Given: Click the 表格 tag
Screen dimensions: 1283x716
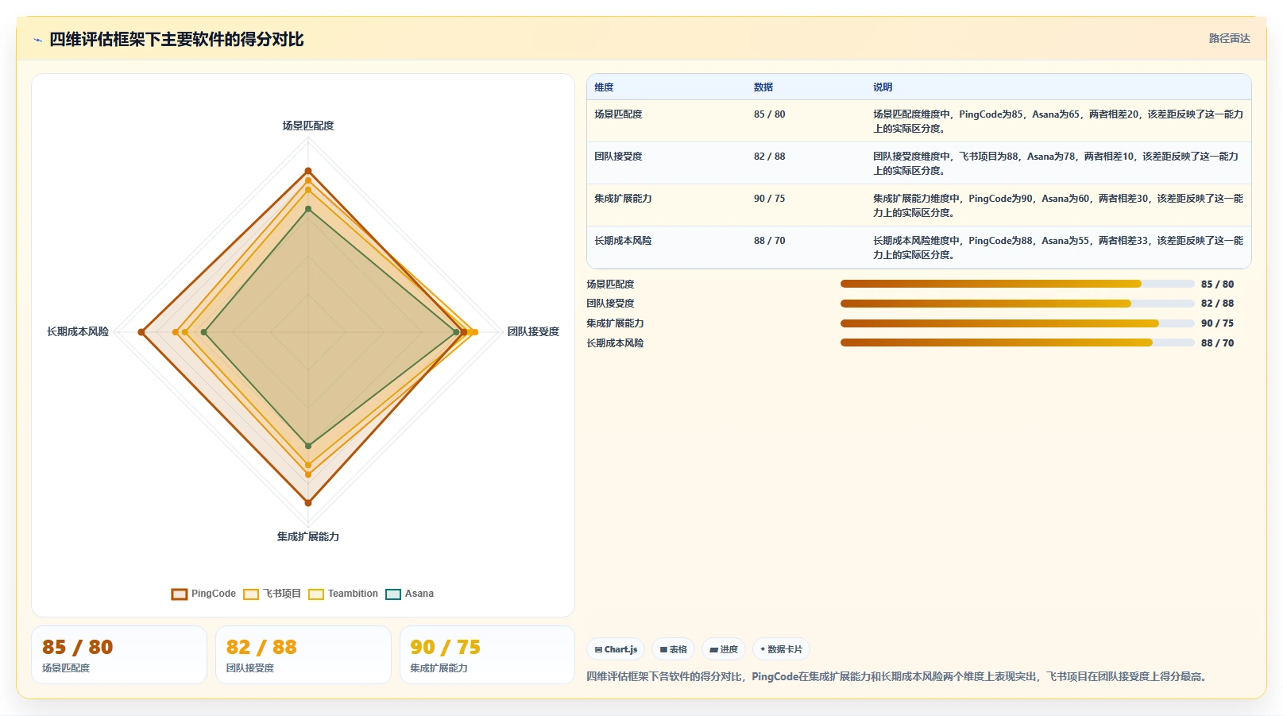Looking at the screenshot, I should pyautogui.click(x=673, y=649).
